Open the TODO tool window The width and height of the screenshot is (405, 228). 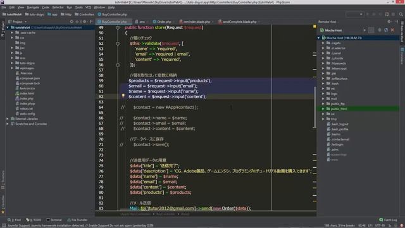(x=34, y=220)
